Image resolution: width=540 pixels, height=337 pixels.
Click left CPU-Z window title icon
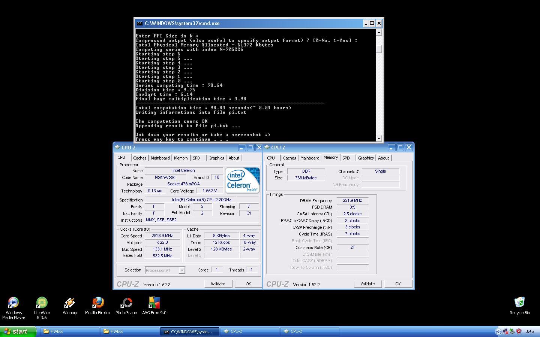coord(117,147)
